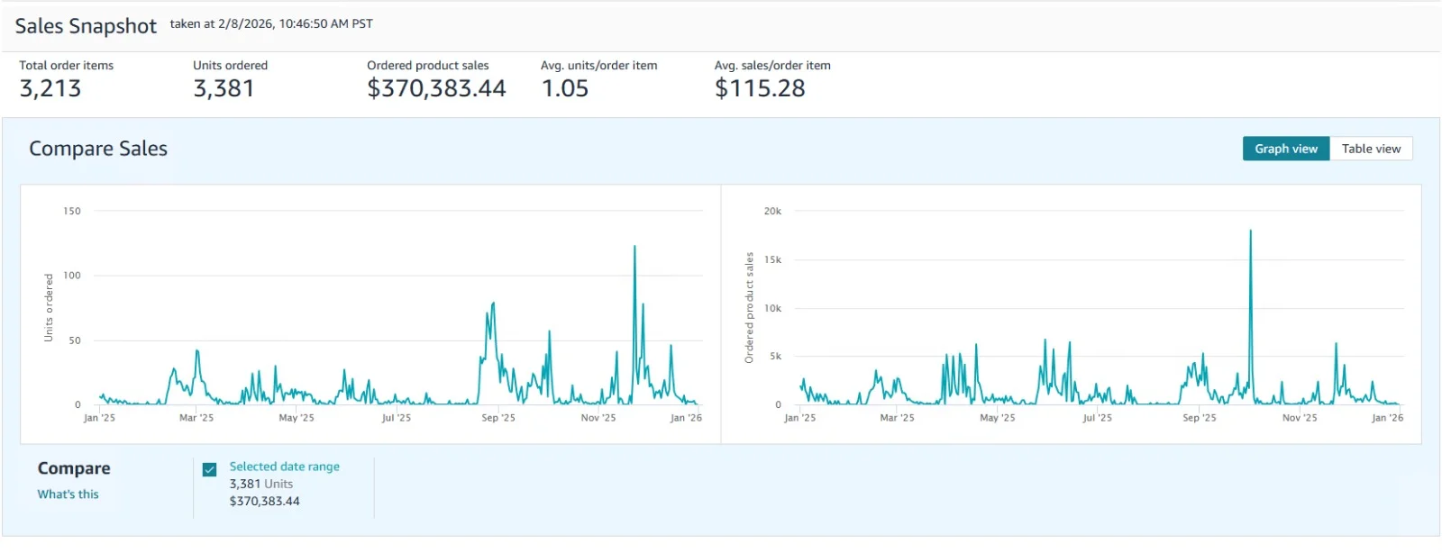Click the tallest spike in Ordered product sales chart

1250,232
